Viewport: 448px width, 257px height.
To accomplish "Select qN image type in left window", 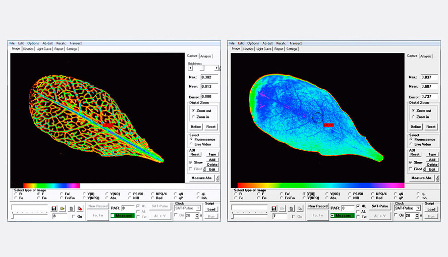I will point(176,194).
